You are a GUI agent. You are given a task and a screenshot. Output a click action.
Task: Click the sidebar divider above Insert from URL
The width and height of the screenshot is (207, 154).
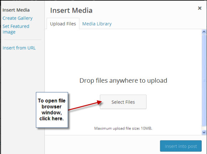pyautogui.click(x=22, y=39)
